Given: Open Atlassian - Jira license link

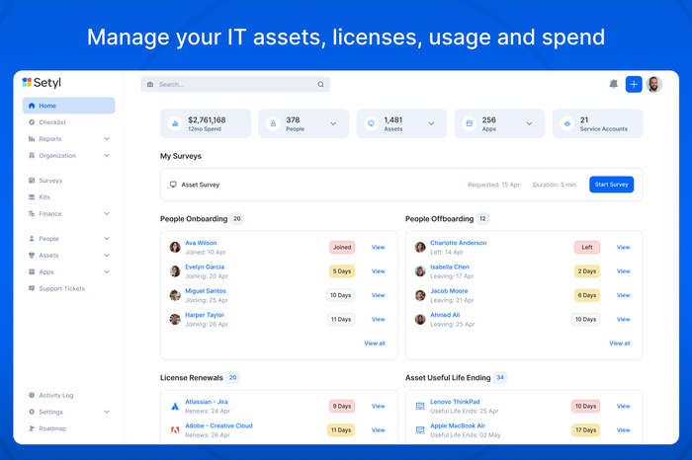Looking at the screenshot, I should (207, 402).
